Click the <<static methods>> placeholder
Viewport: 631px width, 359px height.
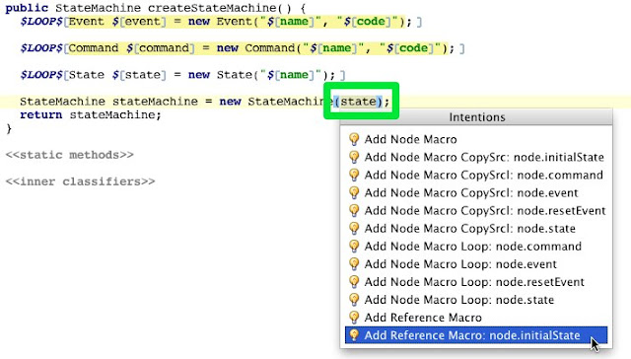[x=70, y=155]
